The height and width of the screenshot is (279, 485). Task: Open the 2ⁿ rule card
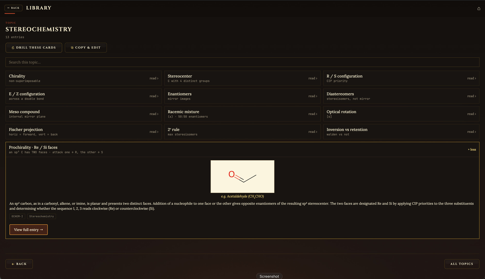(x=242, y=132)
